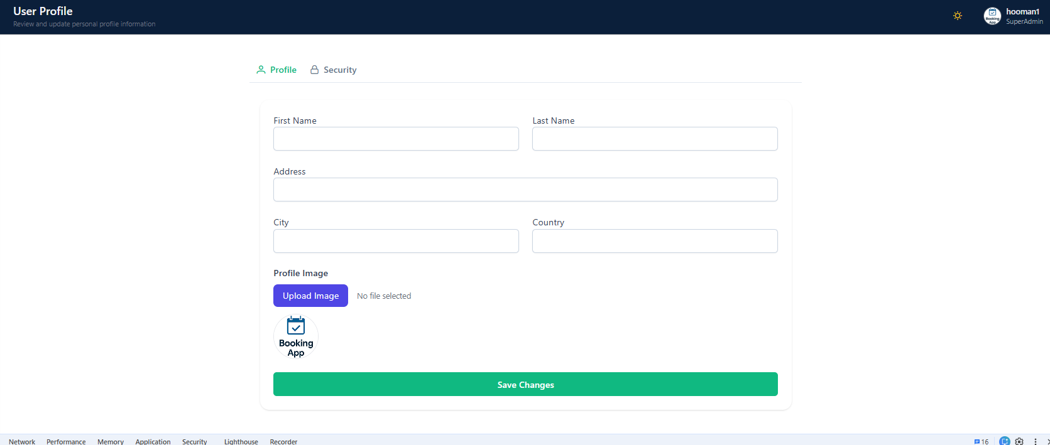Click the Profile Image label

click(300, 273)
